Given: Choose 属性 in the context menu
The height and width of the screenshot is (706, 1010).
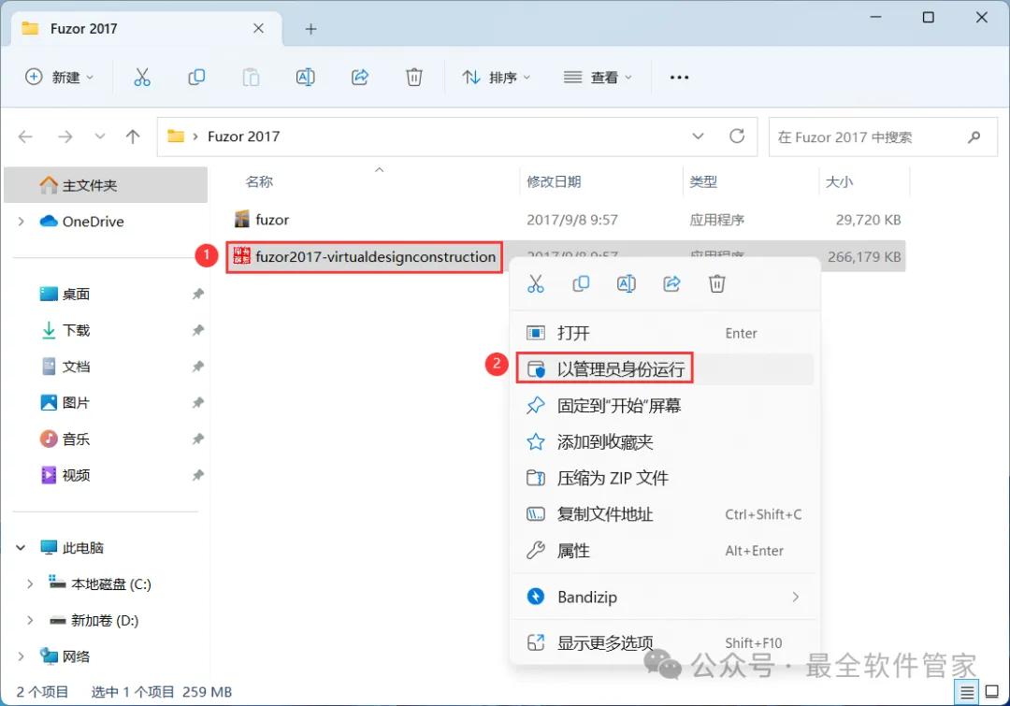Looking at the screenshot, I should point(664,551).
